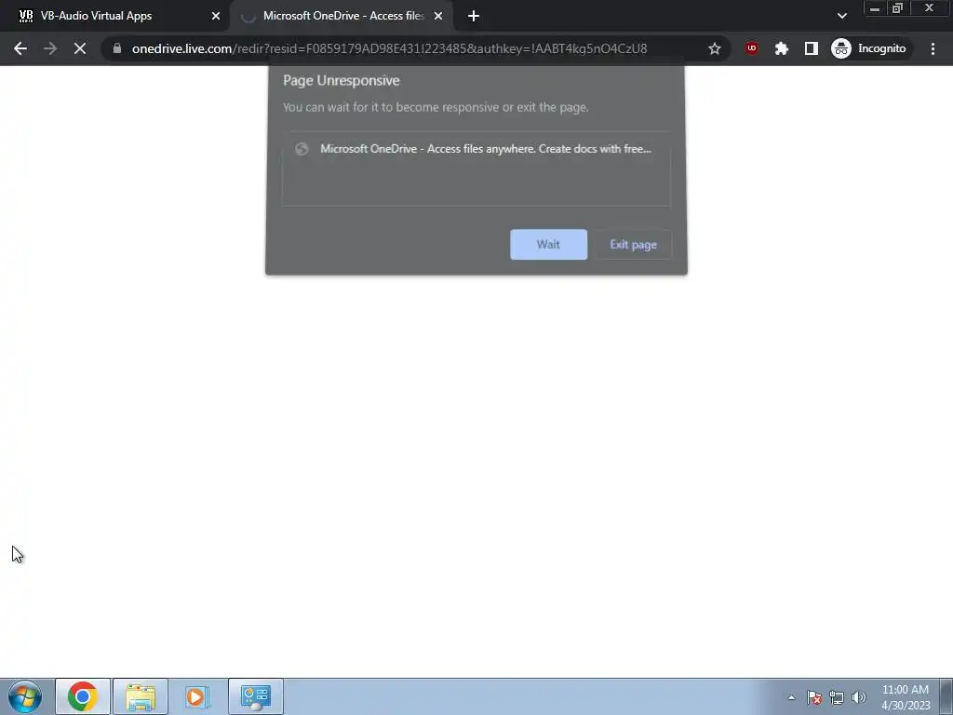Select the unresponsive Microsoft OneDrive page entry
Viewport: 953px width, 715px height.
coord(476,149)
